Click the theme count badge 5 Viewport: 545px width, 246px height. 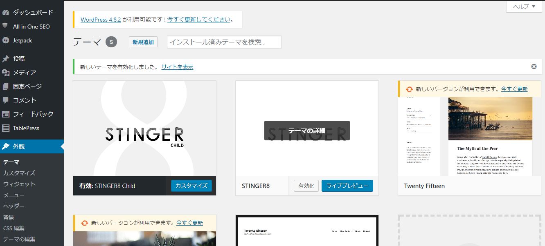(x=111, y=42)
